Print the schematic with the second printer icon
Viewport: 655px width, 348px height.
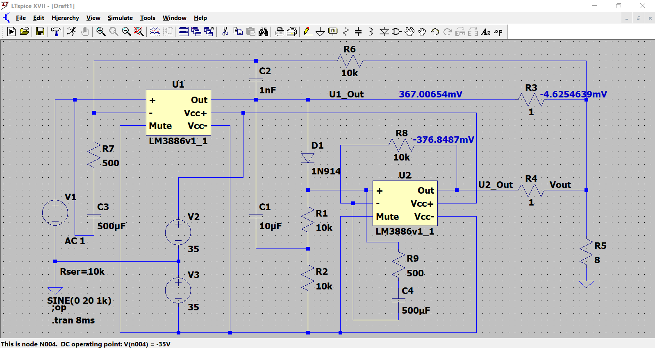point(292,32)
